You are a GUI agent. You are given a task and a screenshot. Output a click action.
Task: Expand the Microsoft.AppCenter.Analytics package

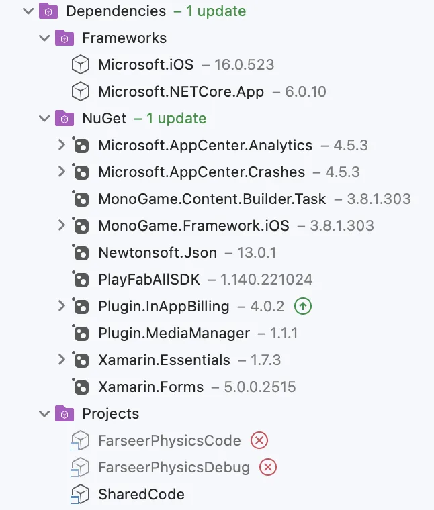[x=61, y=145]
